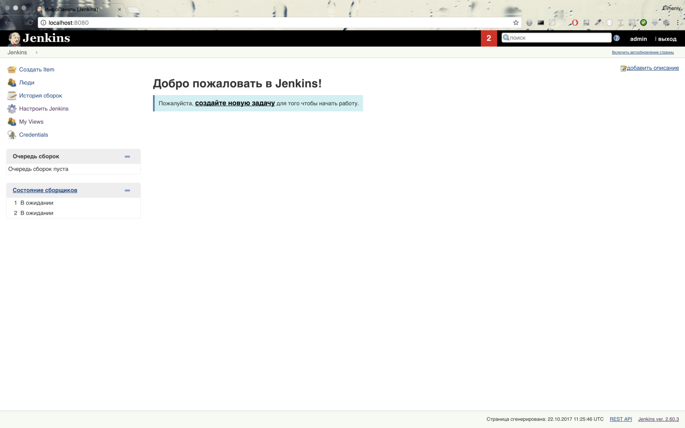The width and height of the screenshot is (685, 428).
Task: Open the blue download arrow extension icon
Action: [x=655, y=23]
